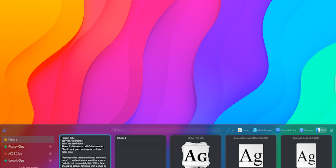The width and height of the screenshot is (336, 168).
Task: Filter clips by Espresso app
Action: [x=306, y=130]
